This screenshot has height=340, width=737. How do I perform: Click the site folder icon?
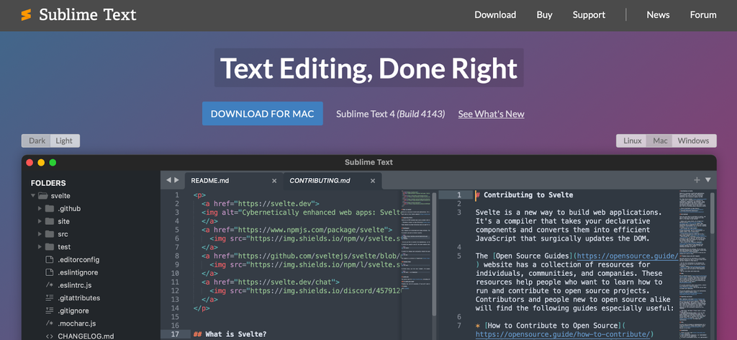point(50,221)
